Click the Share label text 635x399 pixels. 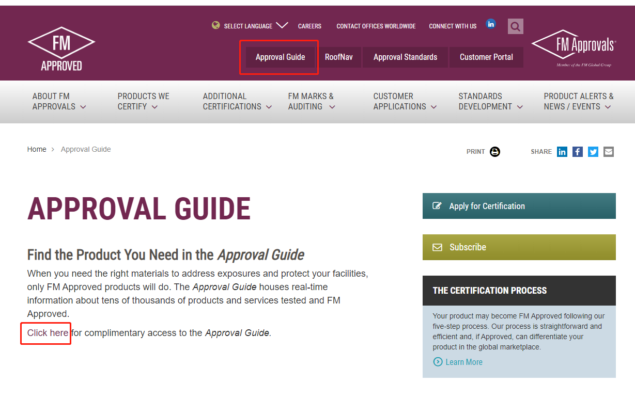click(x=541, y=152)
